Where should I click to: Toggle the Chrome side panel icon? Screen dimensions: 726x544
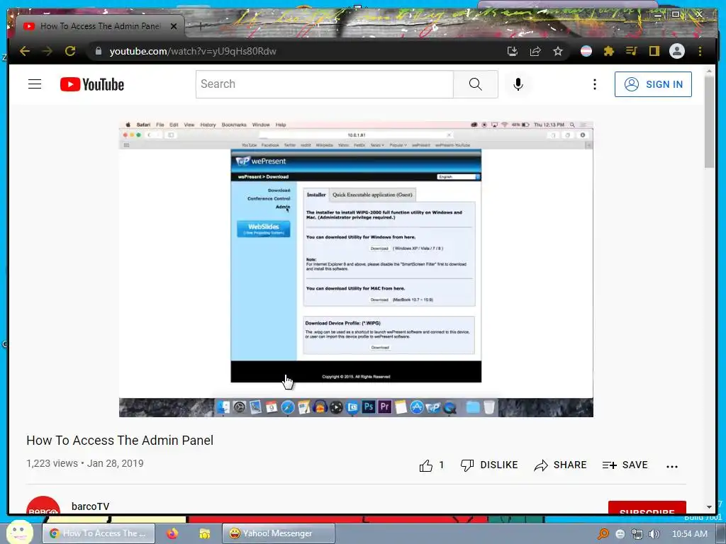point(654,51)
